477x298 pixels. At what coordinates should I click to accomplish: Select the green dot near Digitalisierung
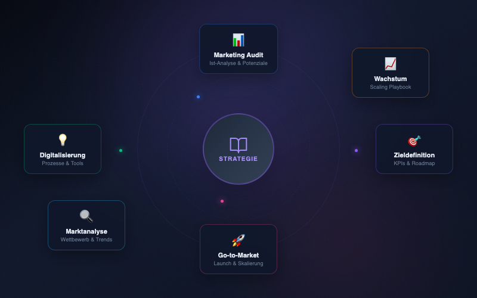(x=120, y=150)
